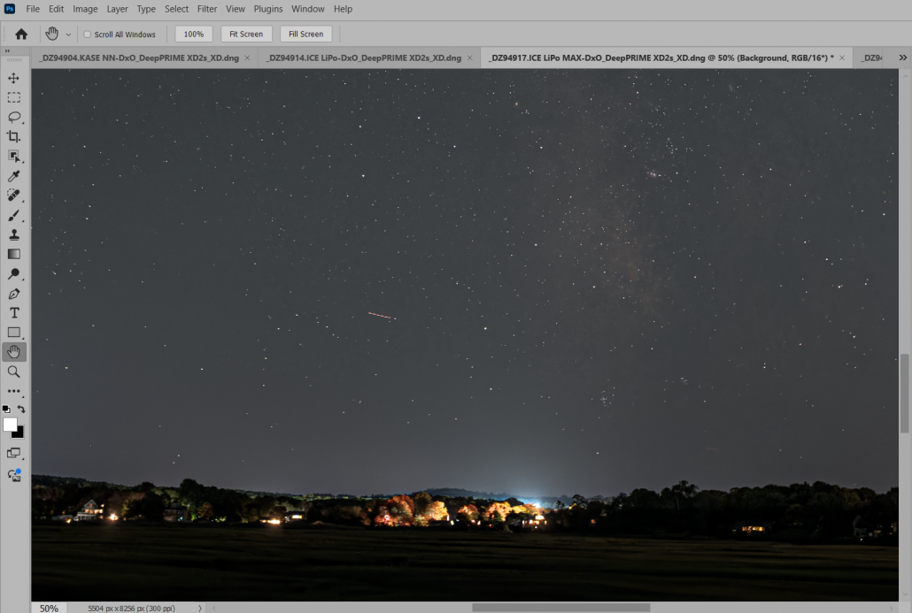Open the white foreground color swatch
Viewport: 912px width, 613px height.
[x=10, y=425]
